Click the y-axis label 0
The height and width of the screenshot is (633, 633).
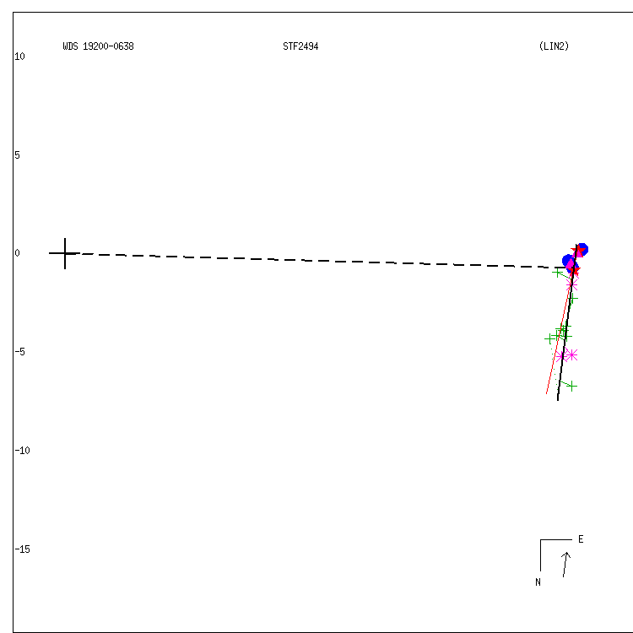coord(17,253)
